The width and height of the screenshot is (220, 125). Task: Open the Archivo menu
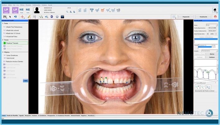[4, 5]
